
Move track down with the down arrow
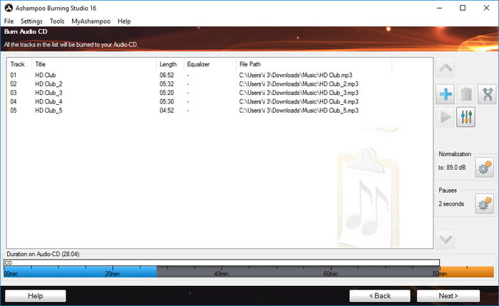(x=446, y=239)
